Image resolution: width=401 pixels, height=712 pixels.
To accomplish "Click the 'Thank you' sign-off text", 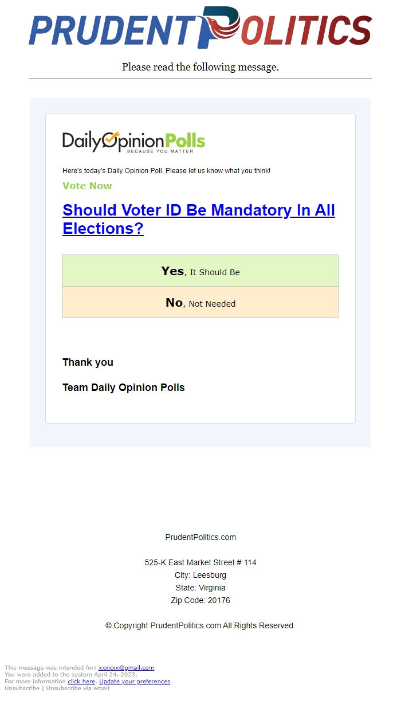I will coord(88,362).
